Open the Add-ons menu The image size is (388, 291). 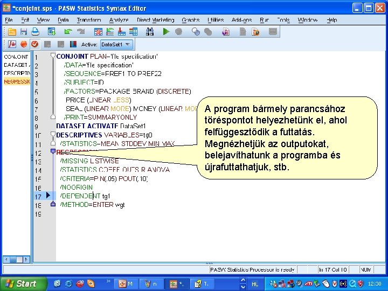tap(242, 20)
